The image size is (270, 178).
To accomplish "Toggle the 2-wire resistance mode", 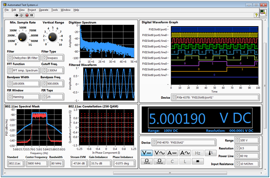I will [147, 161].
